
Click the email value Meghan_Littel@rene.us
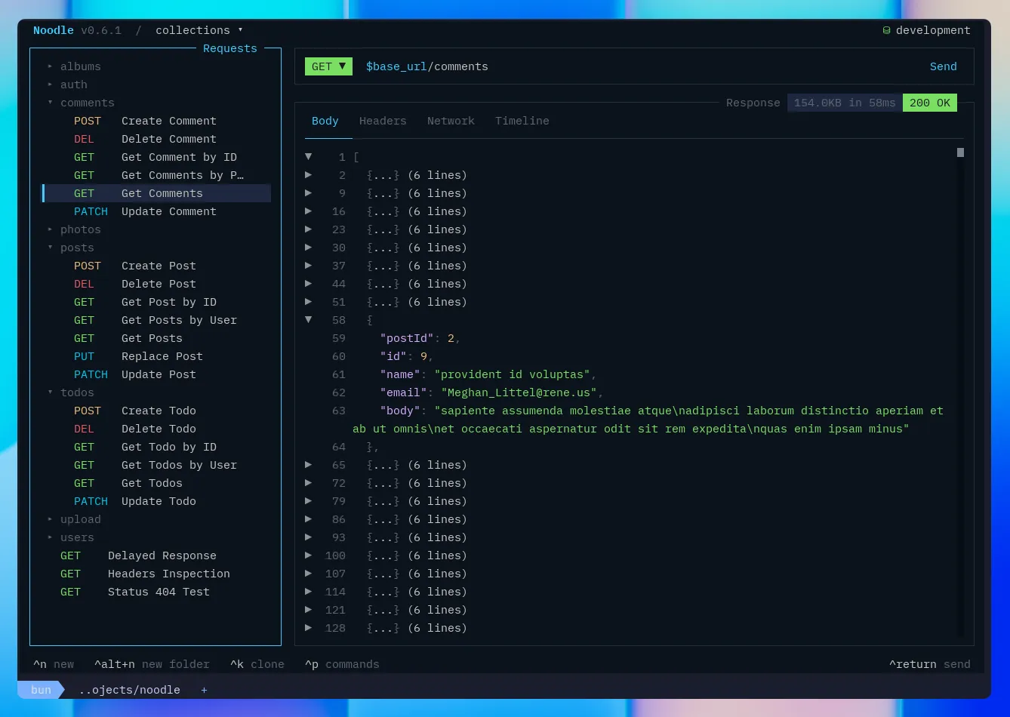coord(519,392)
